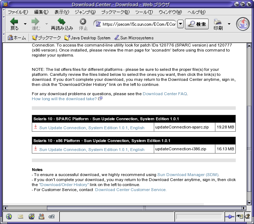This screenshot has width=254, height=224.
Task: Open the ブックマーク folder in bookmarks toolbar
Action: [x=46, y=38]
